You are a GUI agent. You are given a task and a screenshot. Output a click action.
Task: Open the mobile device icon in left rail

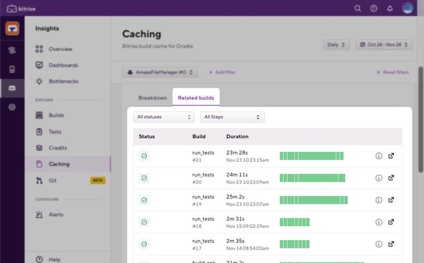click(x=12, y=69)
